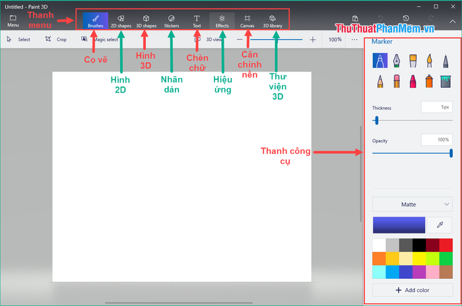Pick the dark gray color swatch

(406, 245)
